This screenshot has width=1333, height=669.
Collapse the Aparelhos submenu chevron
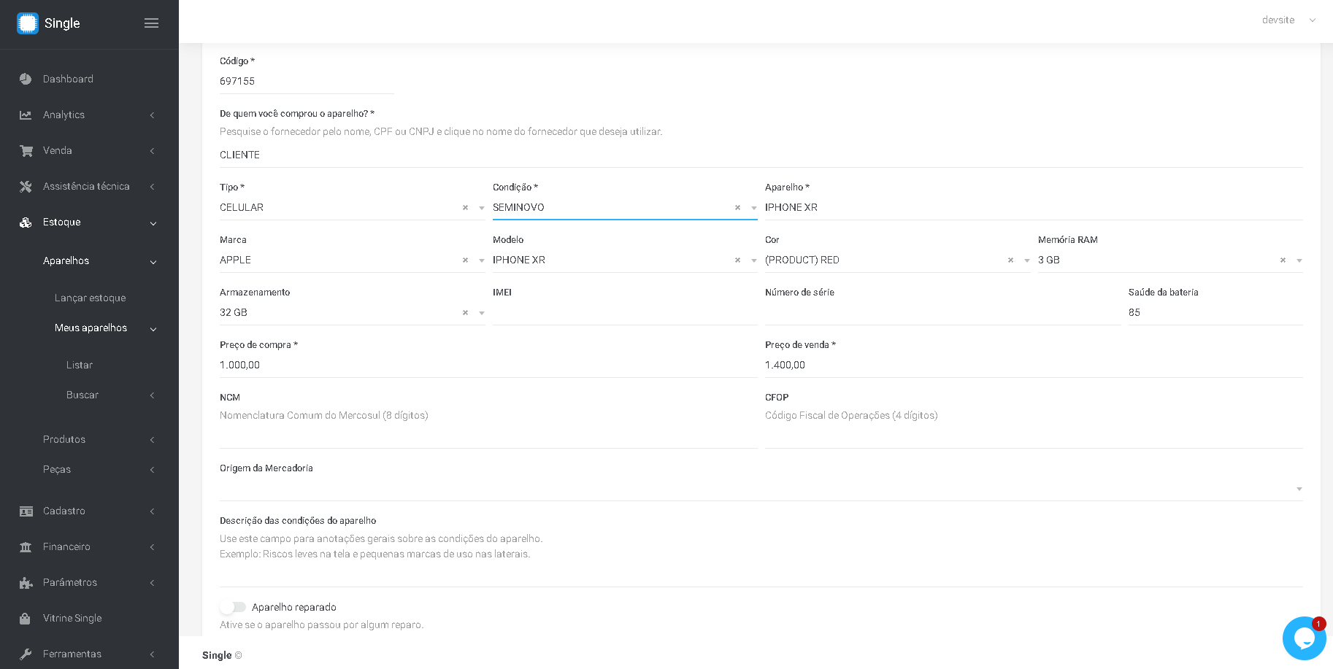153,262
